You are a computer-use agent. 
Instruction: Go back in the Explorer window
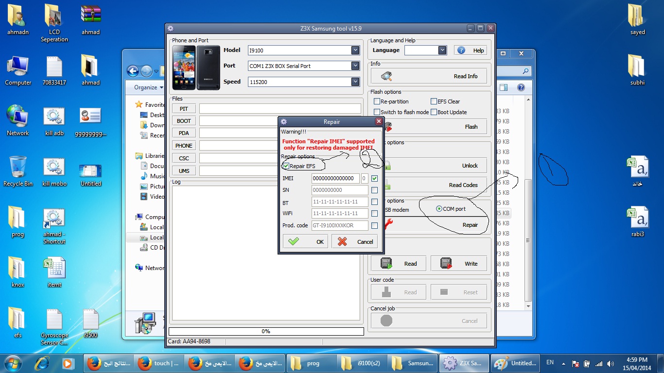(x=133, y=71)
